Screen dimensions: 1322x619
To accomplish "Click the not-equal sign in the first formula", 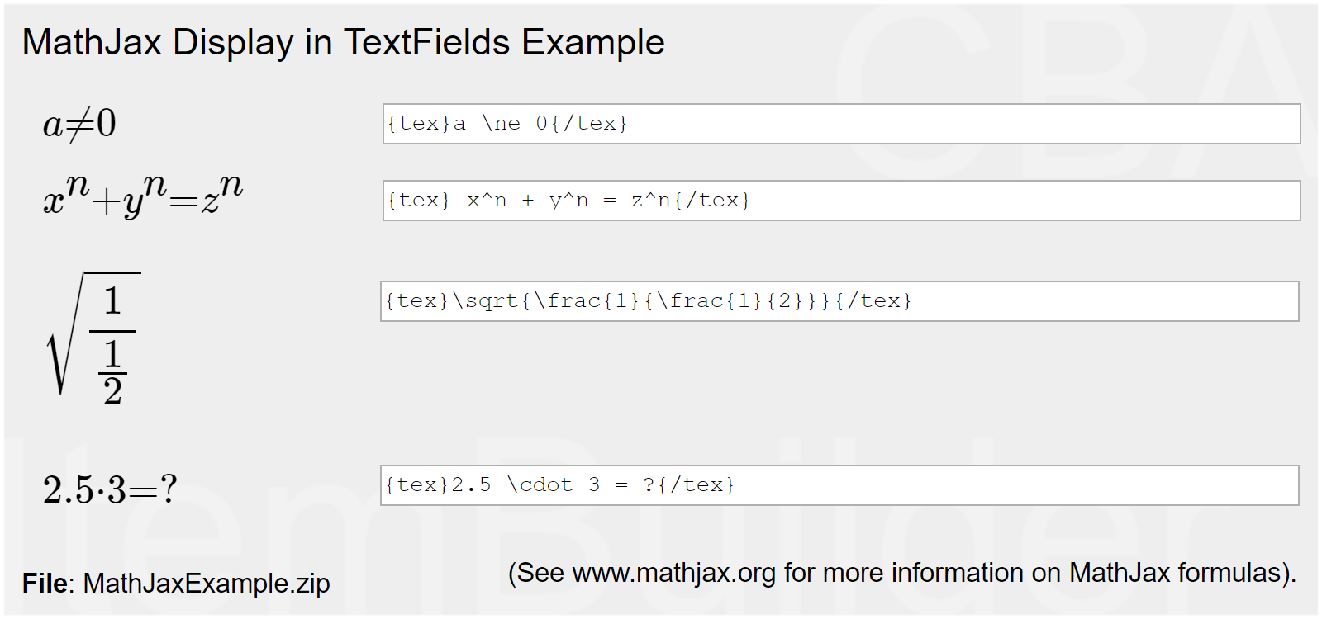I will click(79, 125).
